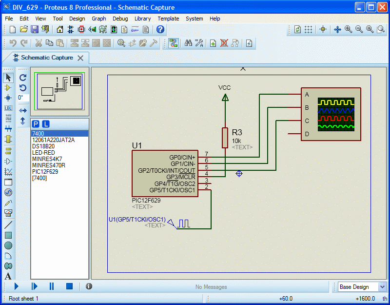
Task: Open the Graph menu
Action: click(x=99, y=19)
